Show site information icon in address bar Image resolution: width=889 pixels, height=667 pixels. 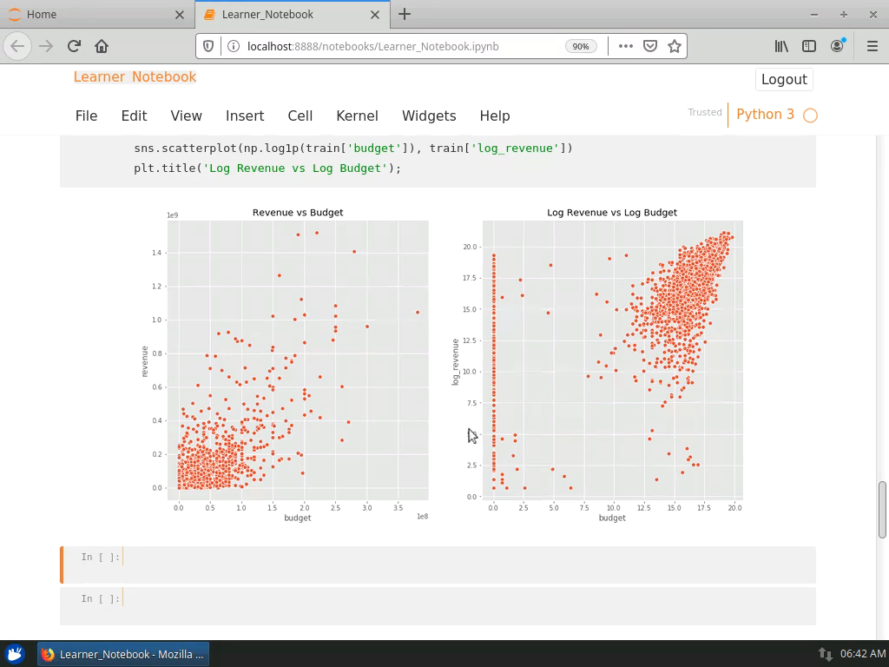pyautogui.click(x=233, y=46)
